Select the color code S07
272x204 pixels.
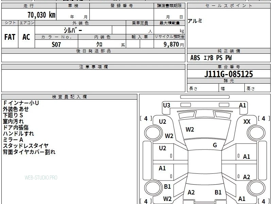pyautogui.click(x=56, y=45)
